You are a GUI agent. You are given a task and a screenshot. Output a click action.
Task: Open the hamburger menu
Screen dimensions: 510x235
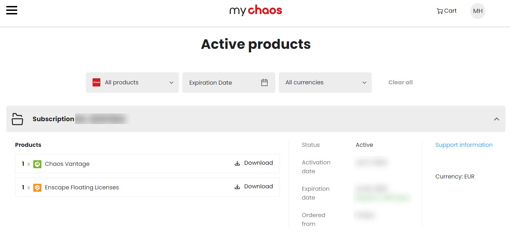point(12,11)
